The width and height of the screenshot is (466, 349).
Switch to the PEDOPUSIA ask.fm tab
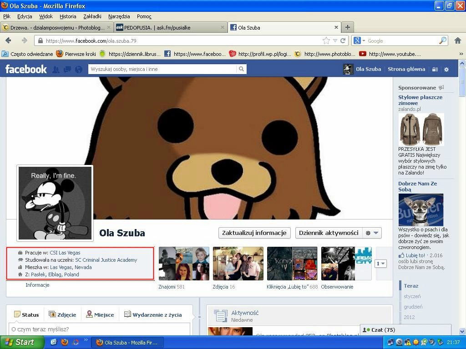coord(170,27)
